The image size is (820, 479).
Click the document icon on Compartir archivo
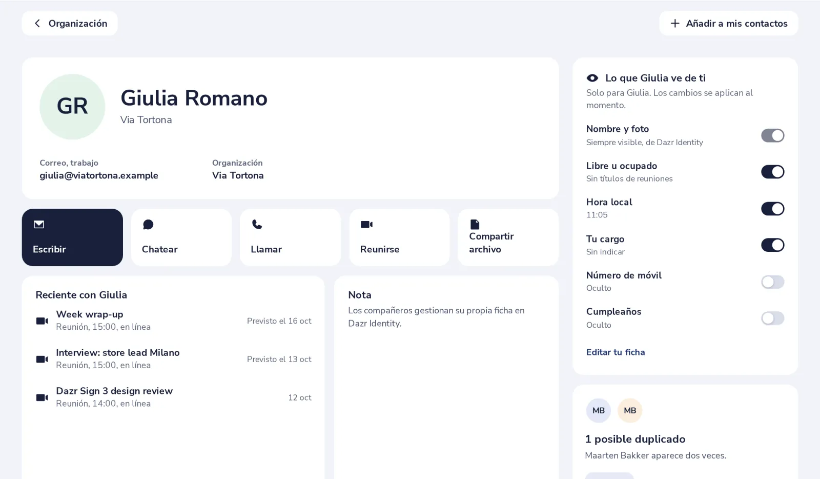coord(475,224)
